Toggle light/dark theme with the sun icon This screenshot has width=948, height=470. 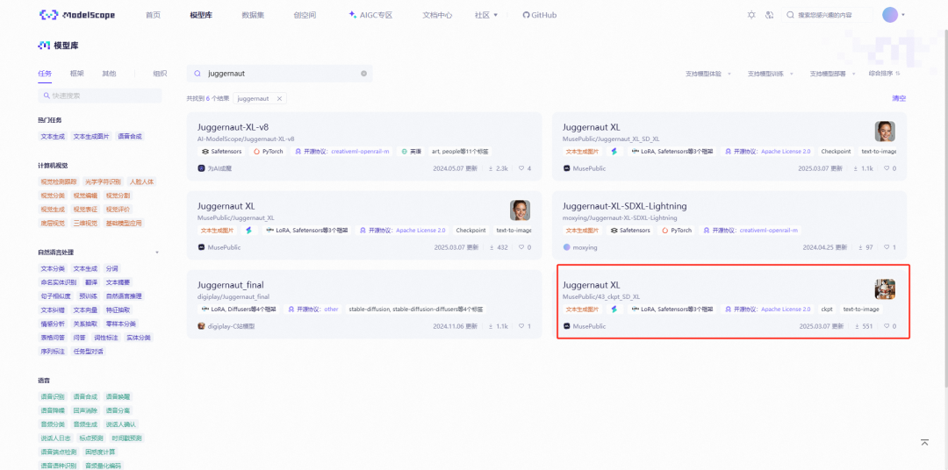click(x=751, y=15)
